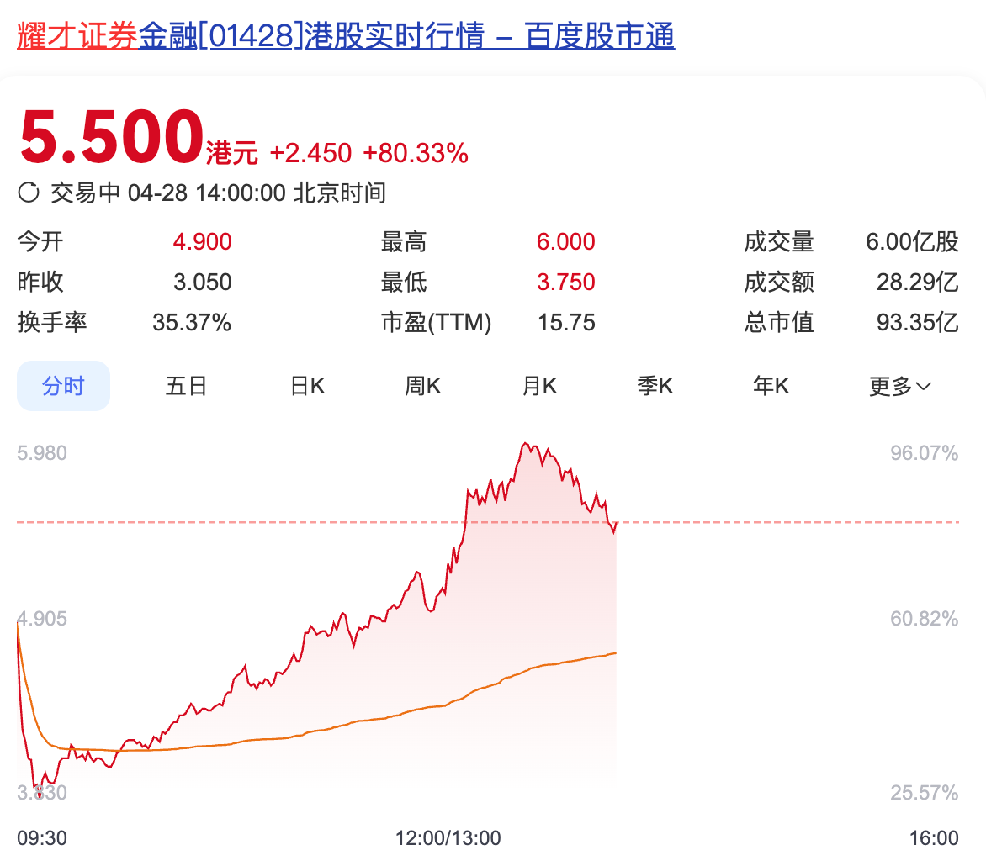
Task: Open the 周K chart tab
Action: 423,386
